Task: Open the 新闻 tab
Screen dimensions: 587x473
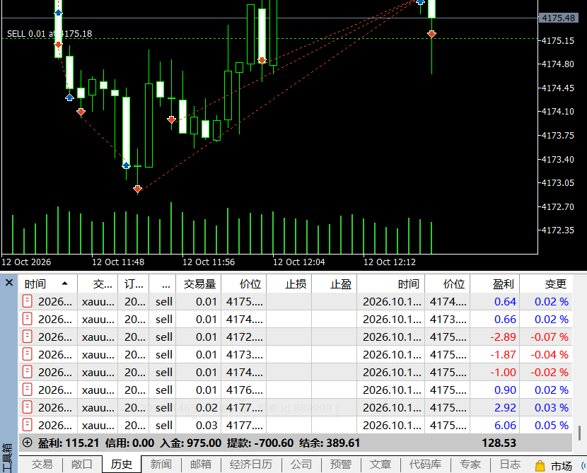Action: (161, 465)
